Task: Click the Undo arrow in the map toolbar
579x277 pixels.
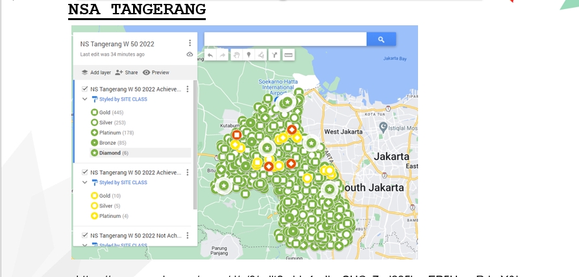Action: click(210, 55)
